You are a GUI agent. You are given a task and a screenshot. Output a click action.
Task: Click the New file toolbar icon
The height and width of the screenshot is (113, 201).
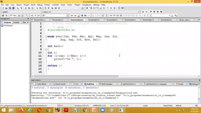coord(3,8)
